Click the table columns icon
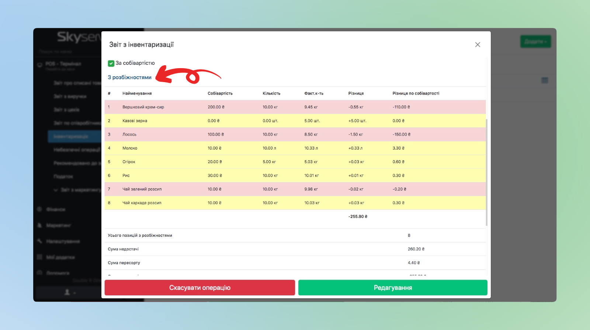The image size is (590, 330). (545, 80)
